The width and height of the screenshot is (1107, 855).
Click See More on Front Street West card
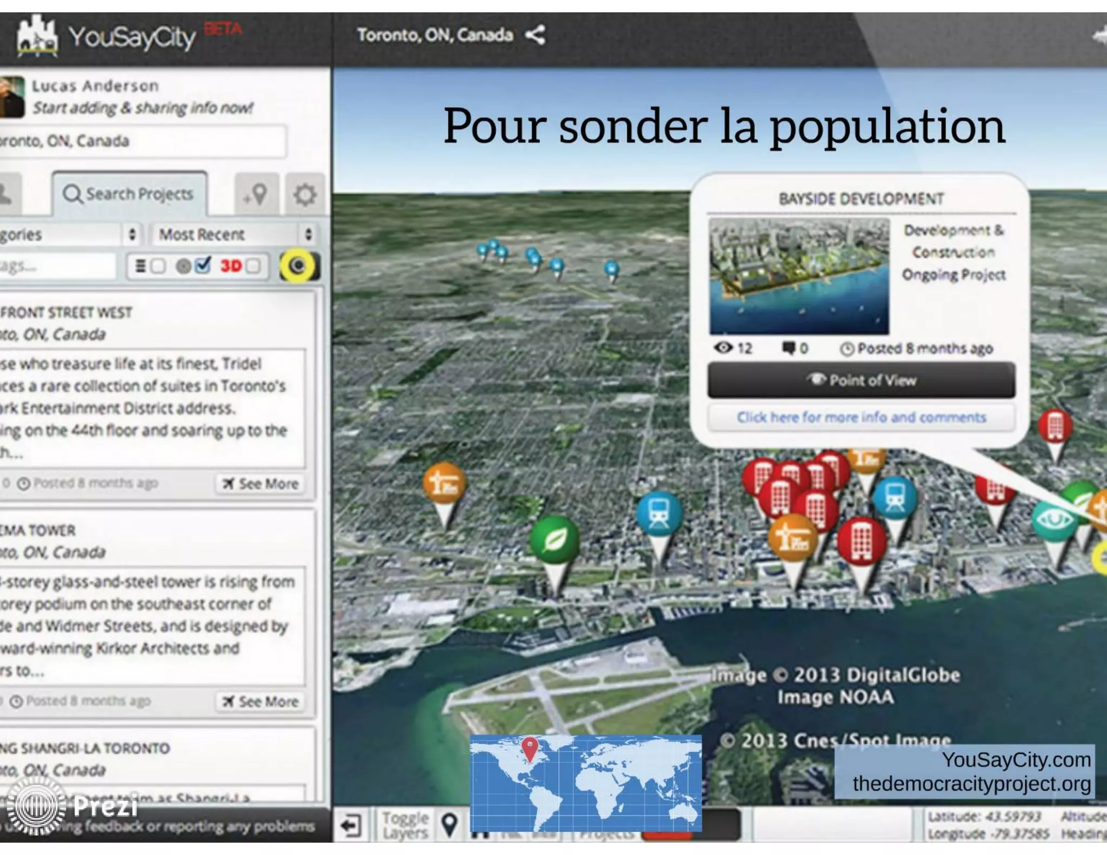261,484
